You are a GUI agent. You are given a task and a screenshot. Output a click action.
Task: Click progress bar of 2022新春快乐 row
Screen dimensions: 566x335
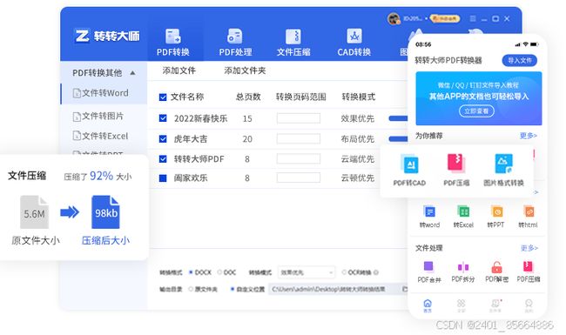[x=398, y=118]
